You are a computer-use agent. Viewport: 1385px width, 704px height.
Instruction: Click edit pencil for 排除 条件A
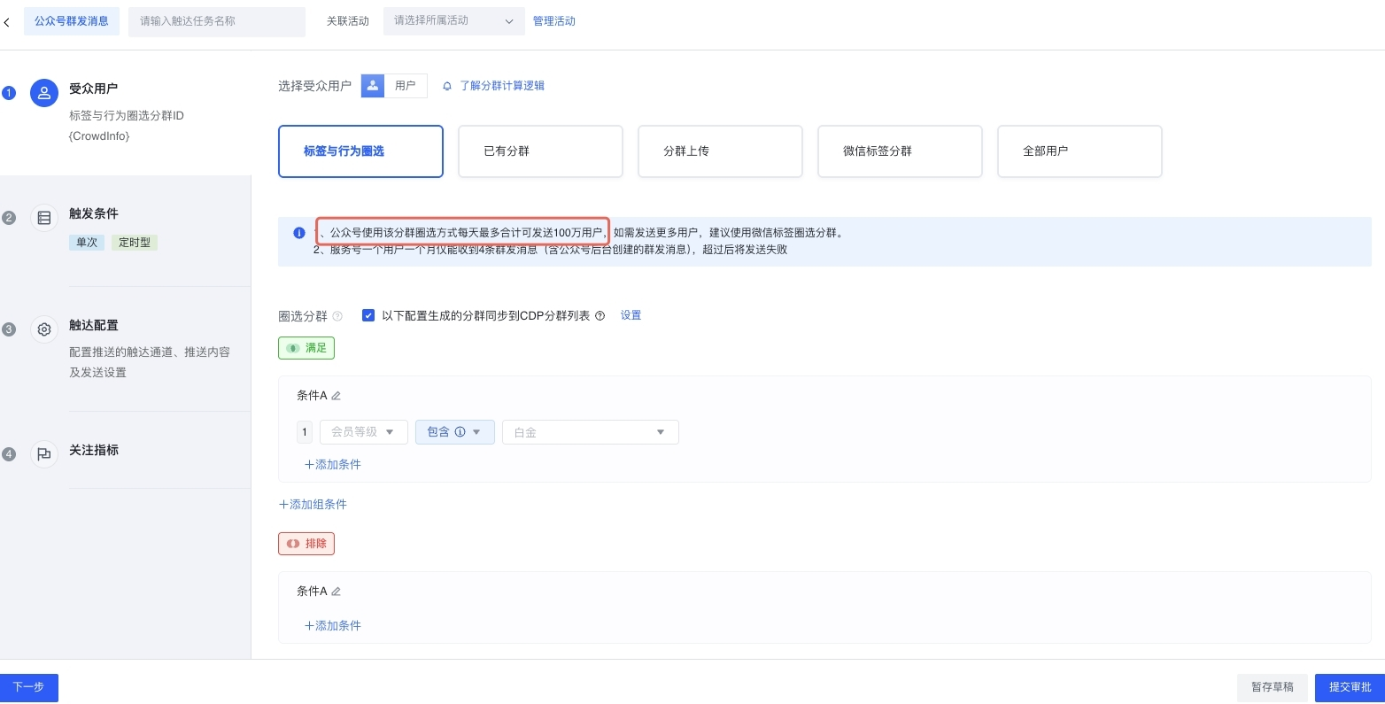[337, 592]
